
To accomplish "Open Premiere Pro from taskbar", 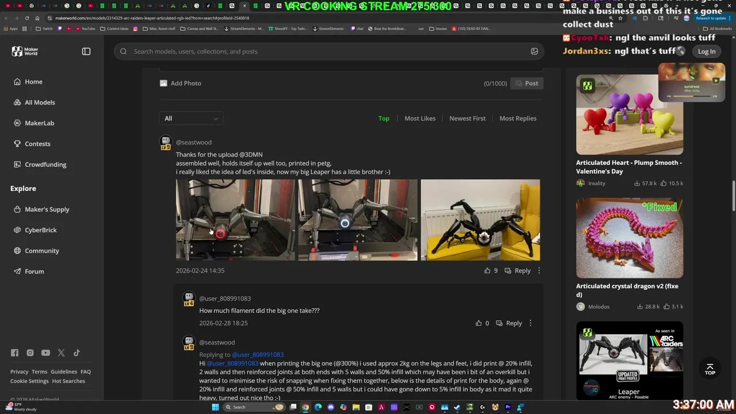I will (508, 407).
